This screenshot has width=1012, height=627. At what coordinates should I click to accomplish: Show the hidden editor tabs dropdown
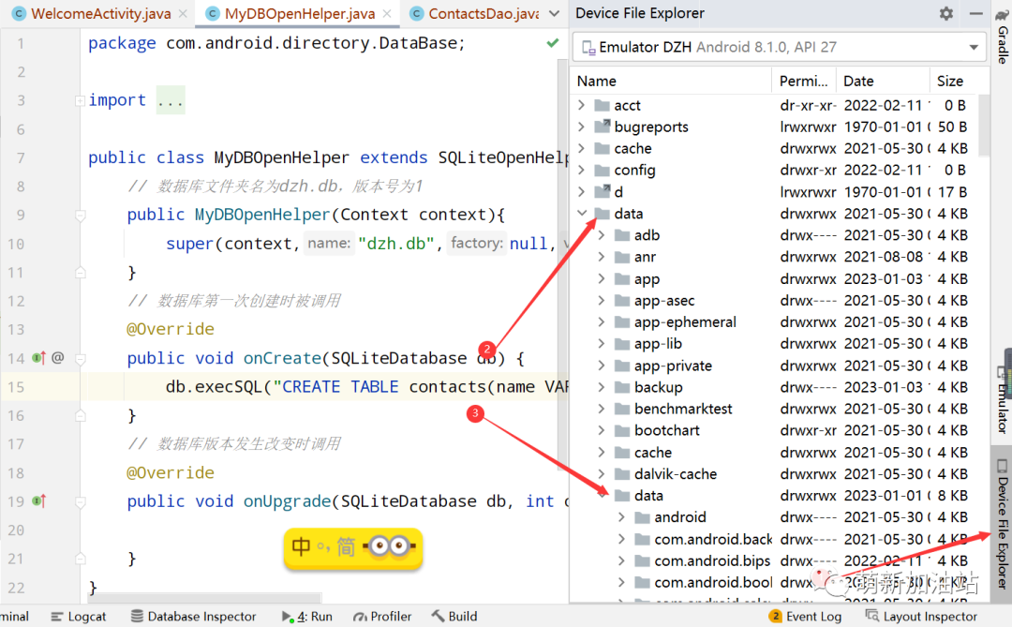[554, 13]
